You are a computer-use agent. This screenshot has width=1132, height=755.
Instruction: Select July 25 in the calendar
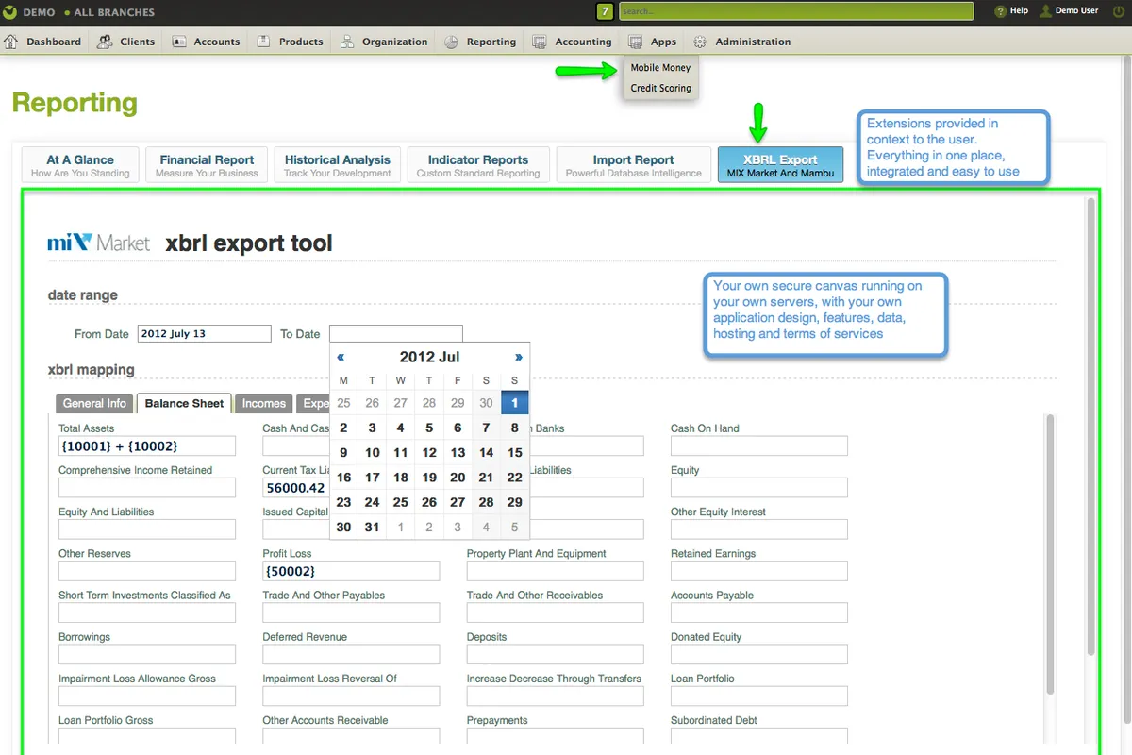point(401,502)
